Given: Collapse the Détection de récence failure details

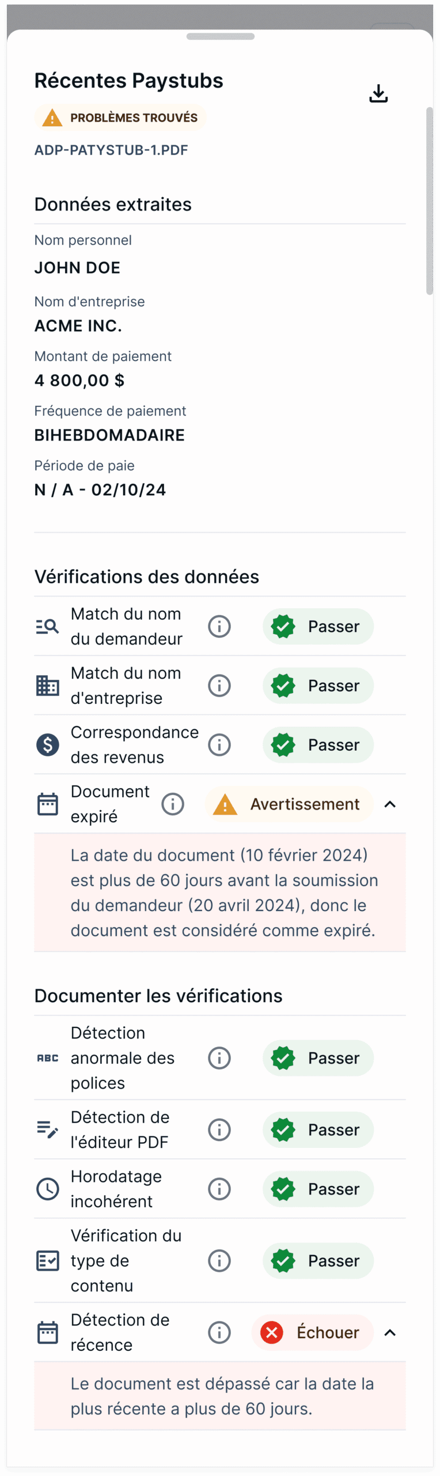Looking at the screenshot, I should [390, 1332].
